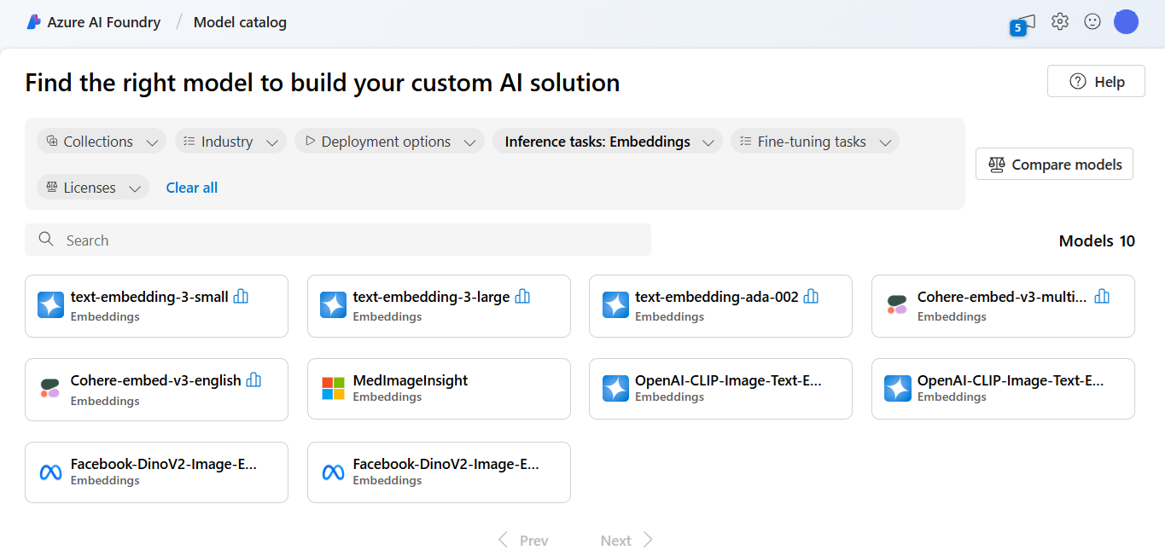Click the text-embedding-3-small model logo icon
Viewport: 1165px width, 556px height.
[51, 305]
